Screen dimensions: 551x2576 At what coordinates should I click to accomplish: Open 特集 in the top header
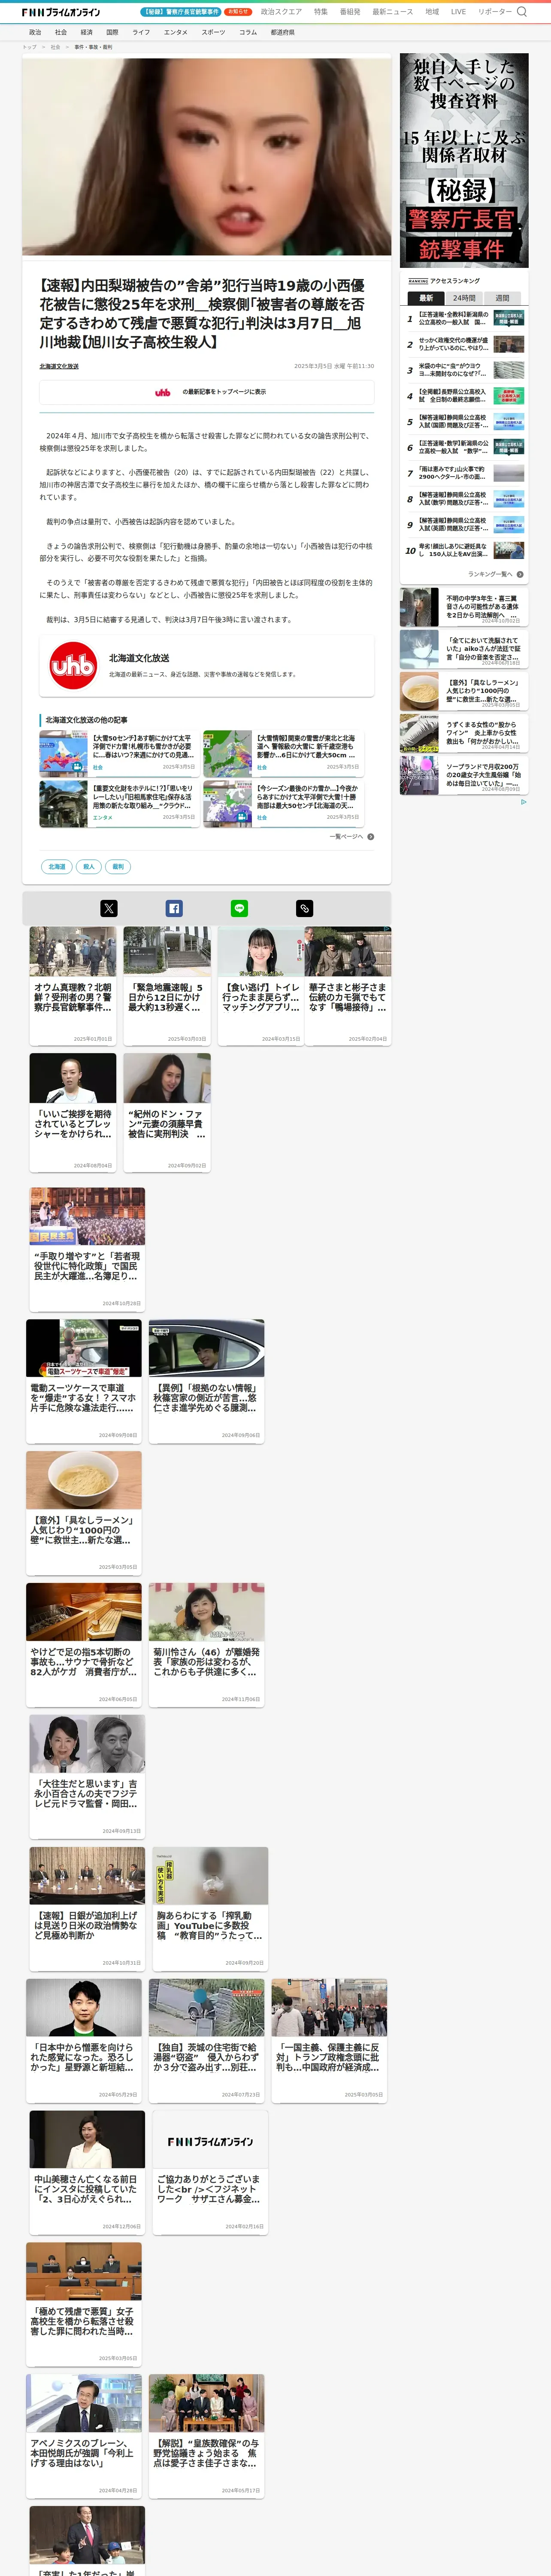pyautogui.click(x=321, y=12)
